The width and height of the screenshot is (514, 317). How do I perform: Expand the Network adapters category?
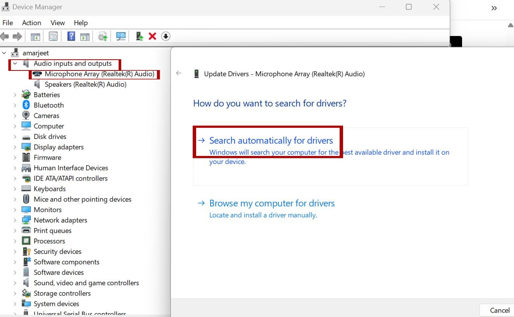(15, 220)
